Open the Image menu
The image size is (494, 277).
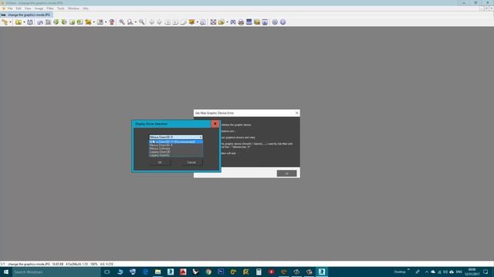[39, 8]
